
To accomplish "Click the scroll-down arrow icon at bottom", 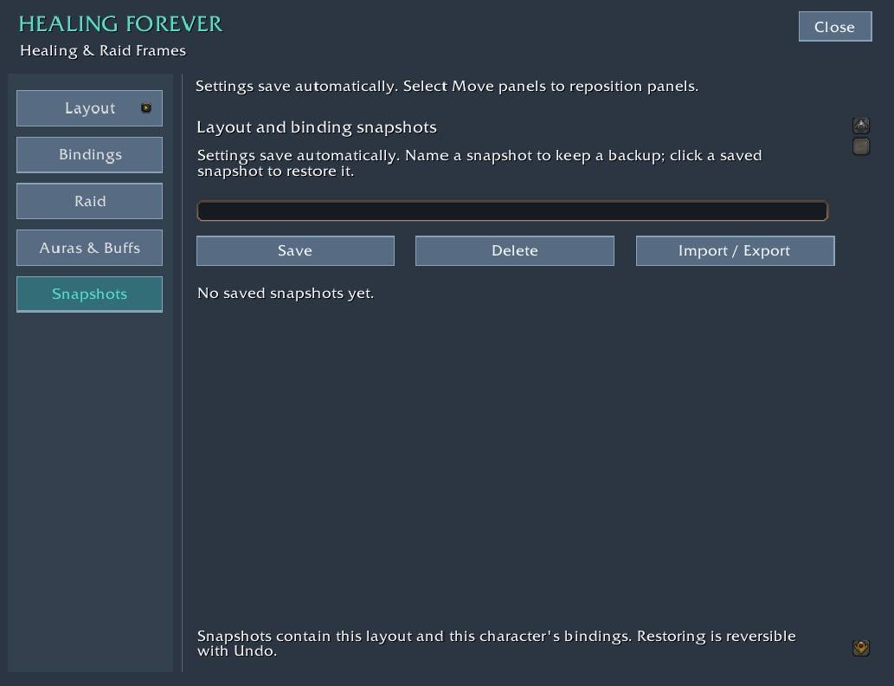I will [861, 648].
